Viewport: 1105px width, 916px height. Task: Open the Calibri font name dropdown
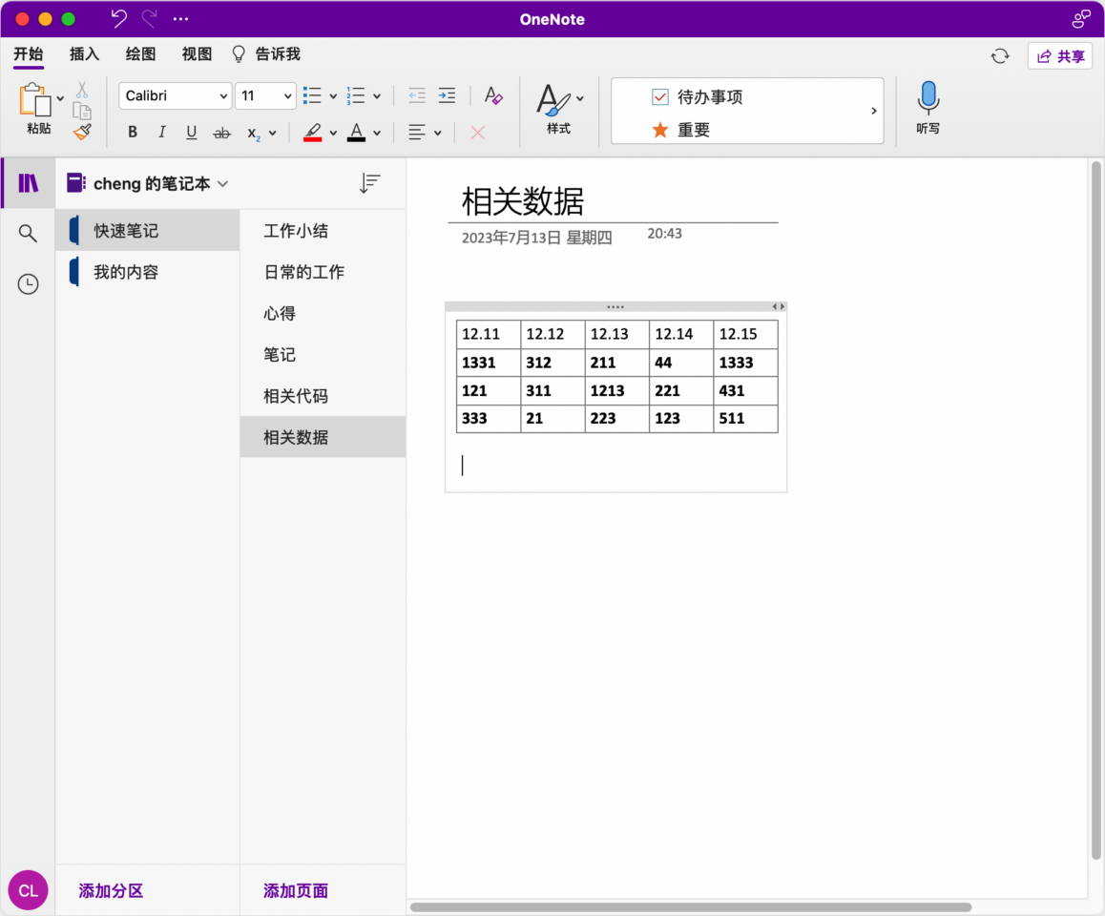click(x=176, y=95)
